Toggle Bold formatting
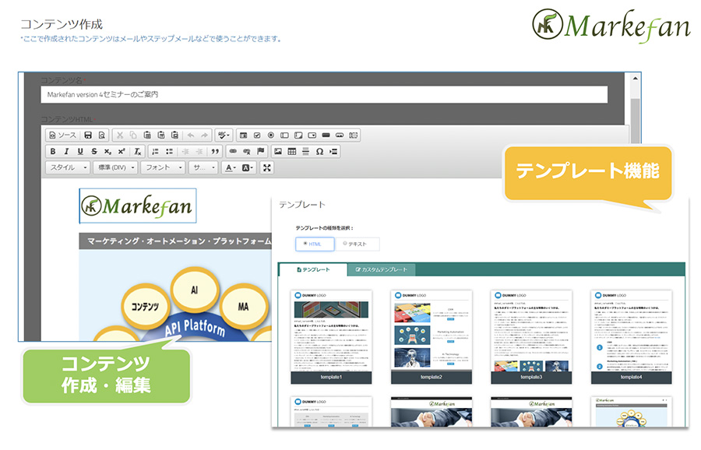The width and height of the screenshot is (701, 450). (53, 152)
